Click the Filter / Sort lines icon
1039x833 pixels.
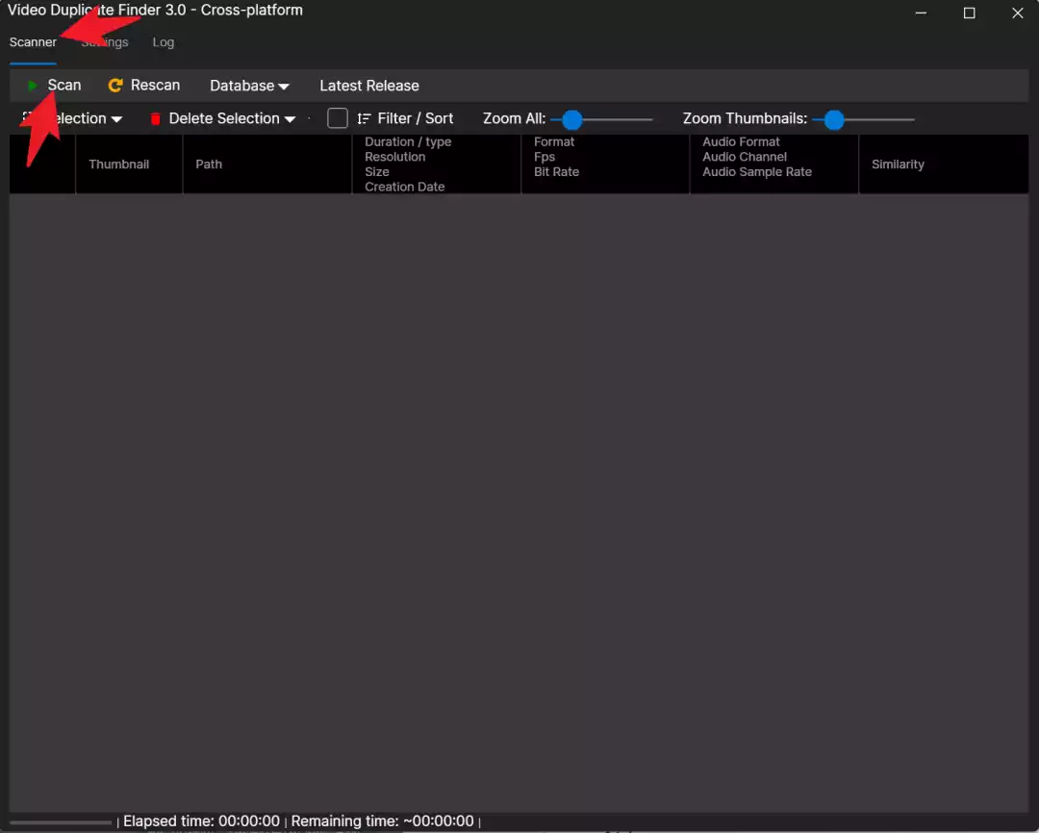[x=364, y=118]
